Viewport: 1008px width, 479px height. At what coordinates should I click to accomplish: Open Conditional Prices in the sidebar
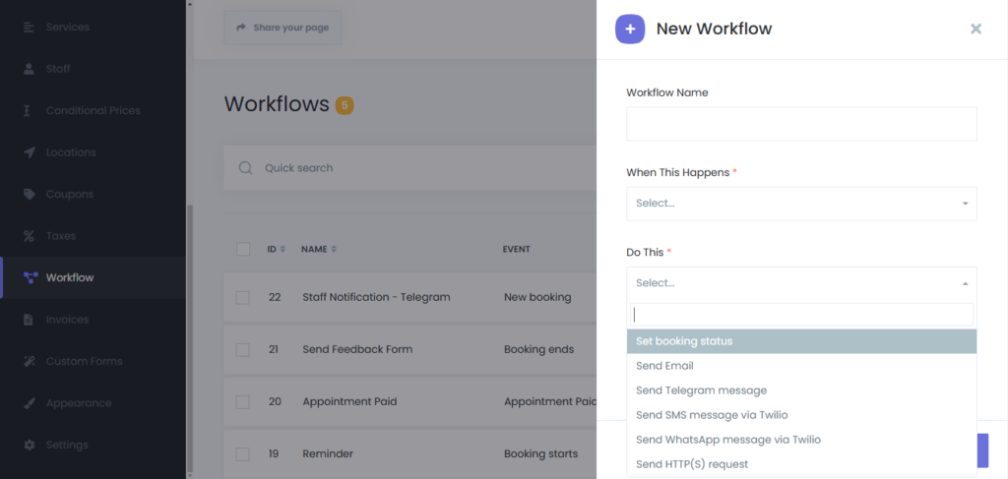point(93,110)
